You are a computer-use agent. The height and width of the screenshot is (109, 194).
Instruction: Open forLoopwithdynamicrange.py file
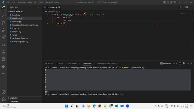pos(25,25)
